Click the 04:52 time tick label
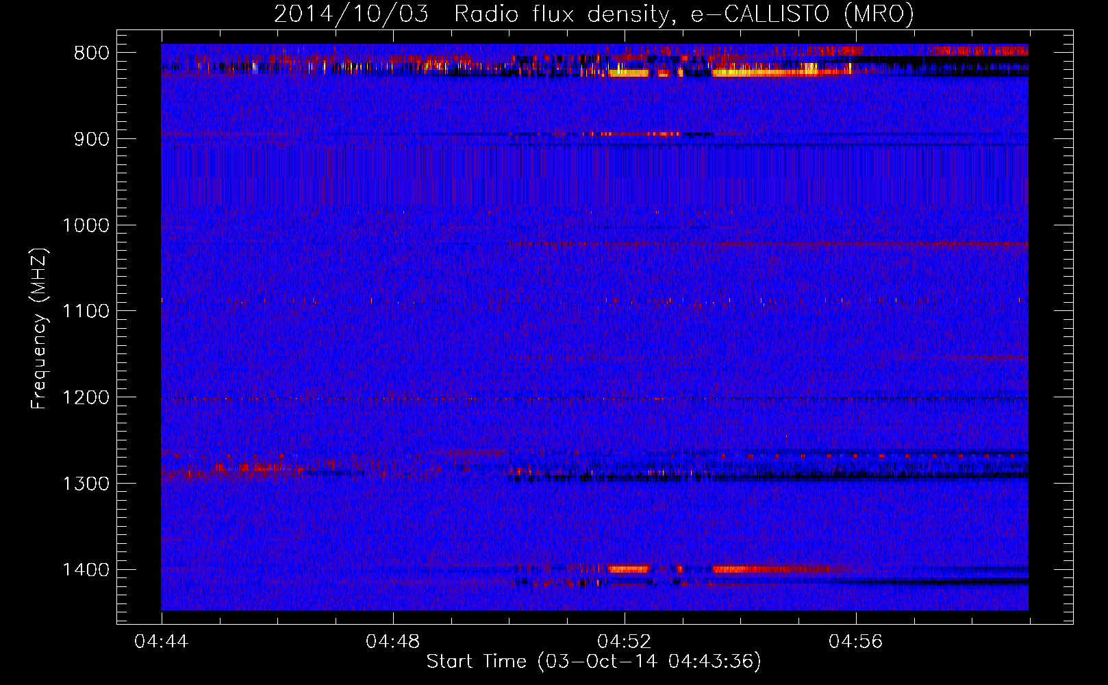 tap(625, 642)
